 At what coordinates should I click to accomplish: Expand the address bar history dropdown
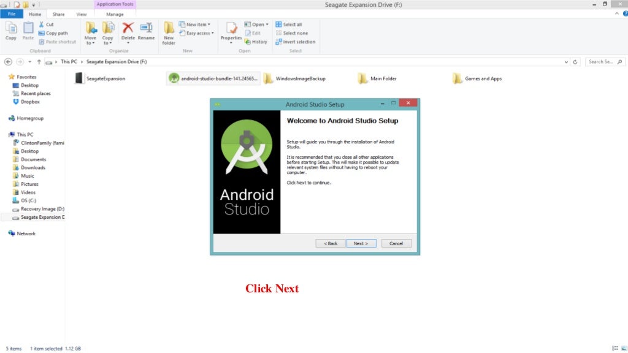[566, 62]
